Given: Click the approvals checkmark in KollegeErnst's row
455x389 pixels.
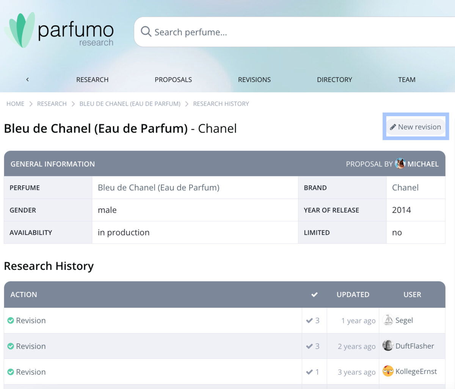Looking at the screenshot, I should (x=309, y=372).
